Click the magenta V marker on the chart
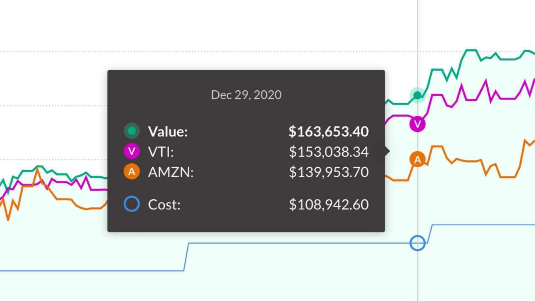Viewport: 535px width, 301px height. click(x=417, y=124)
